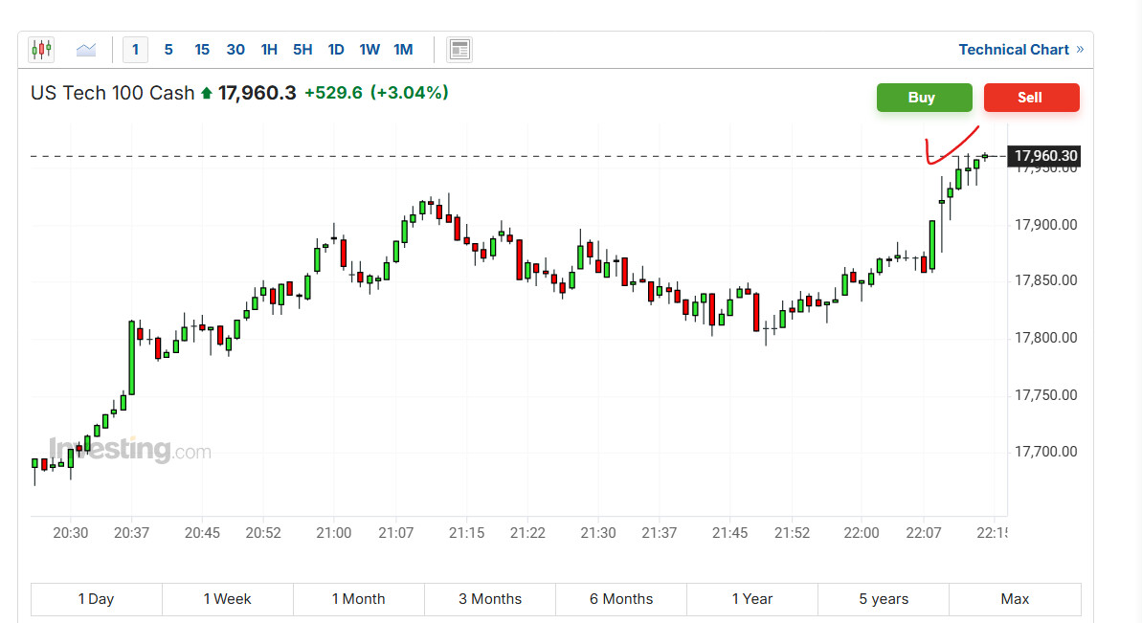Click the Investing.com watermark logo

click(130, 450)
